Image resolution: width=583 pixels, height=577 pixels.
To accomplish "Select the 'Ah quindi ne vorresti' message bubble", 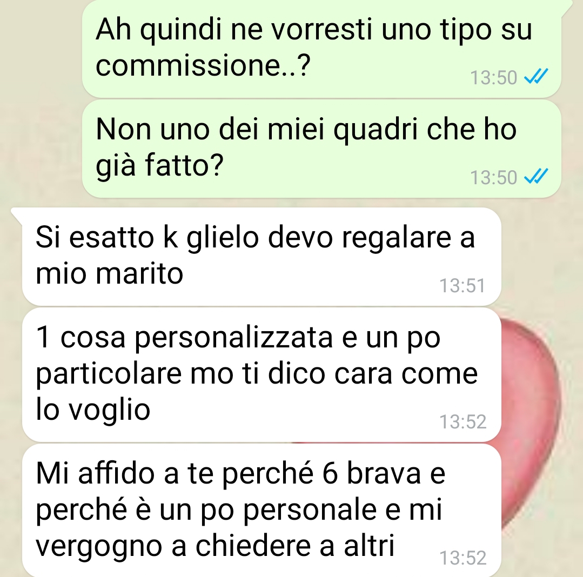I will pyautogui.click(x=321, y=49).
